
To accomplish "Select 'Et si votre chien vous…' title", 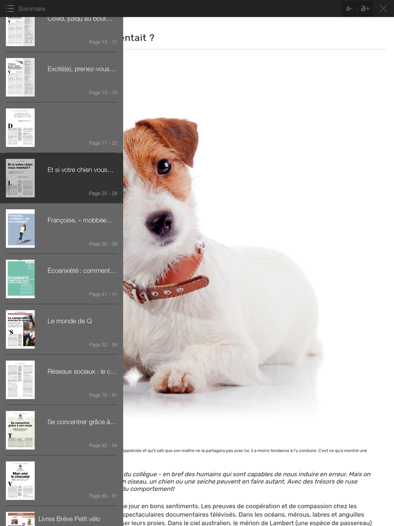I will tap(80, 170).
